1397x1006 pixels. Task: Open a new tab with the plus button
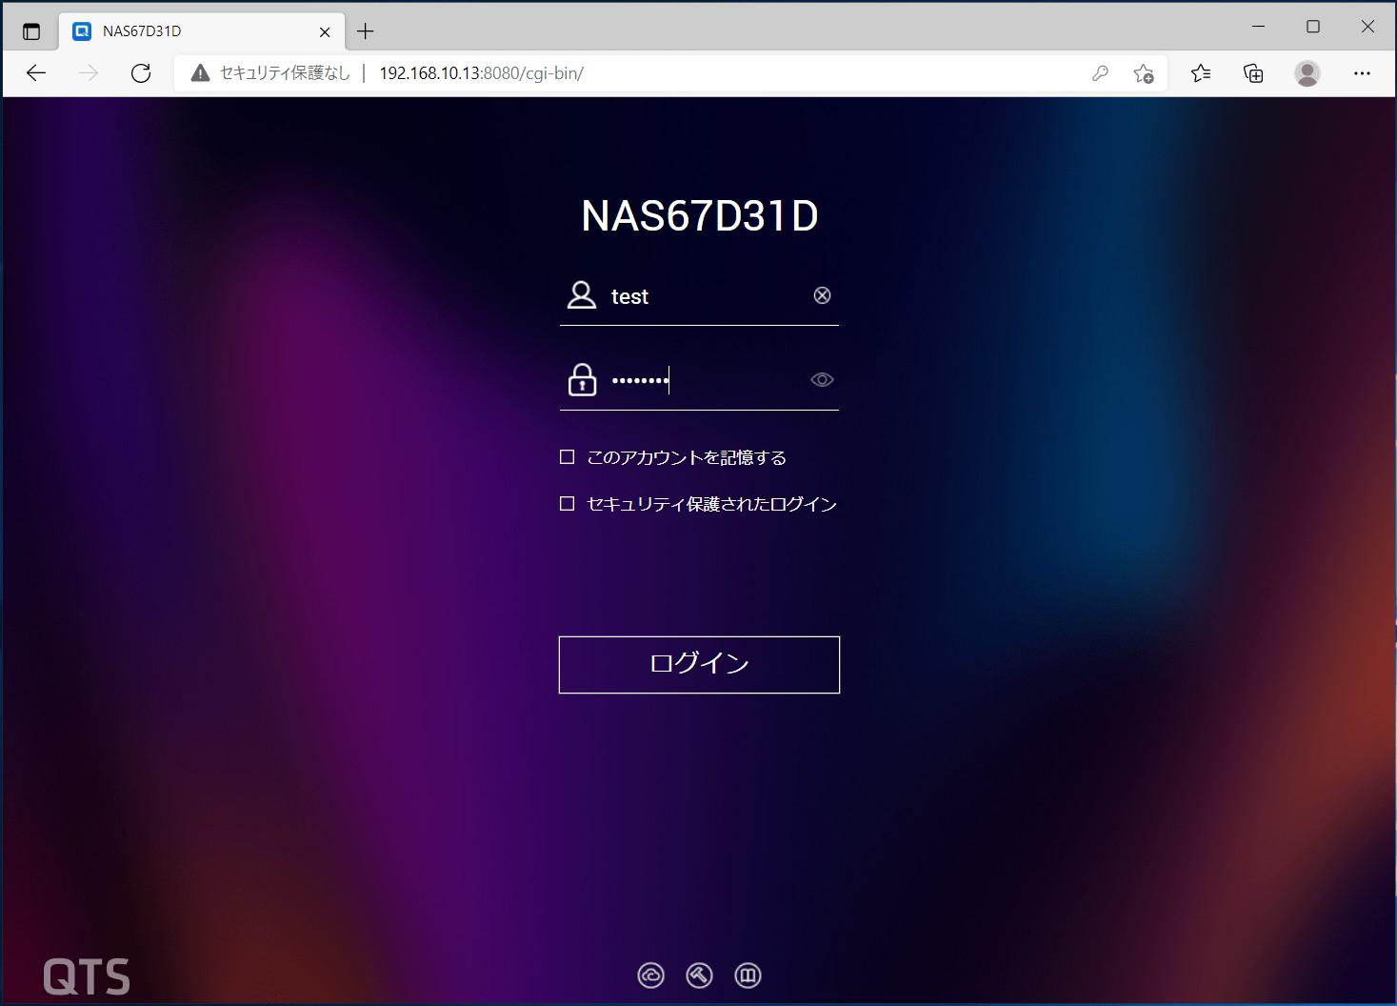[x=366, y=31]
